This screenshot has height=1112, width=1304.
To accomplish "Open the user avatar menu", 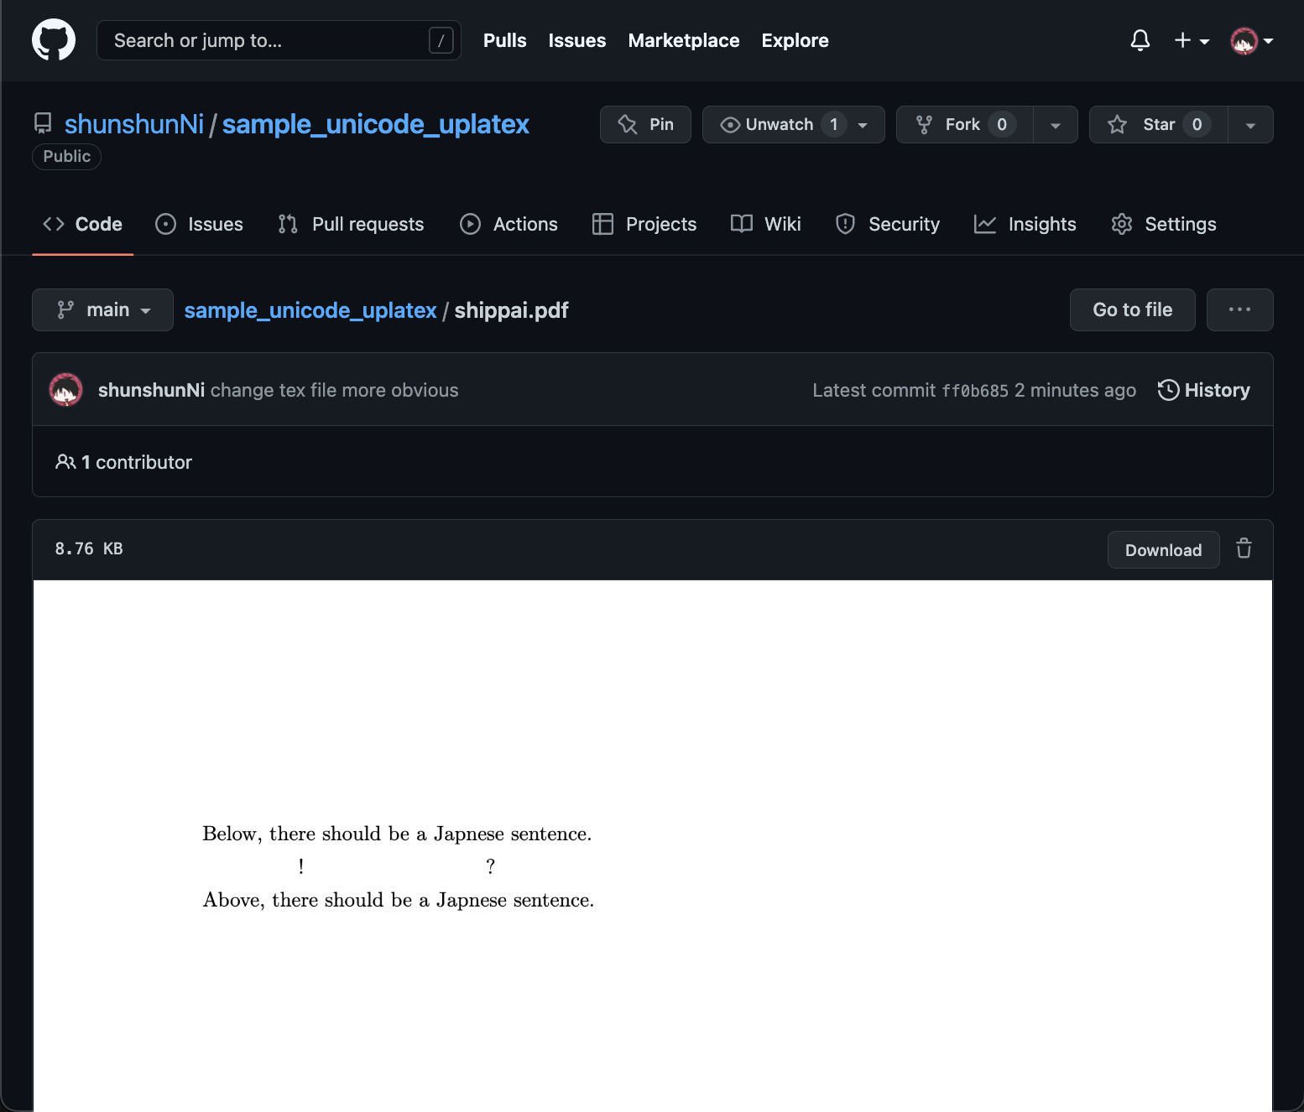I will click(1251, 40).
